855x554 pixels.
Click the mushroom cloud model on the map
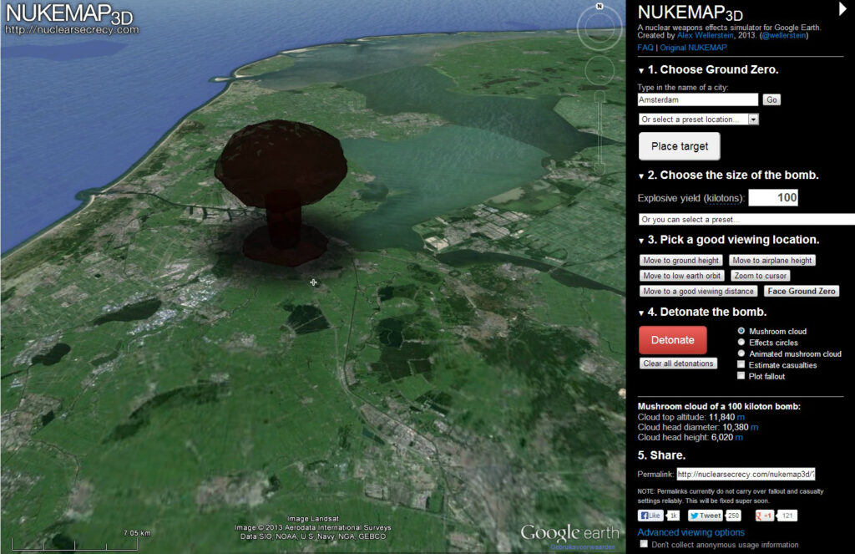(281, 191)
